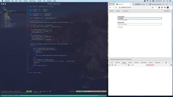Open the Bookmarks menu
The width and height of the screenshot is (173, 97).
click(32, 1)
